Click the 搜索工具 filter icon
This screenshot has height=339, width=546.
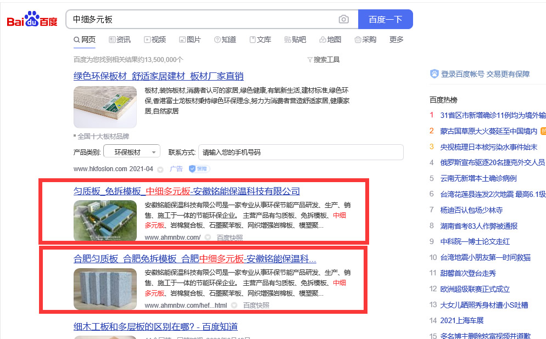[310, 59]
